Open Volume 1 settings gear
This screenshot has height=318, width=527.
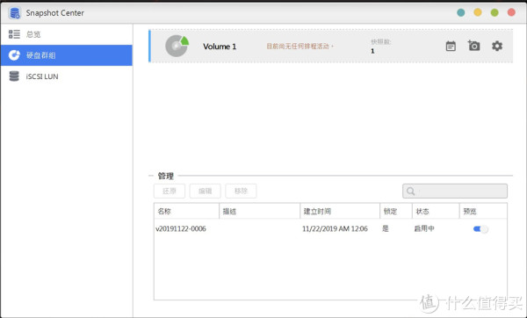click(x=497, y=46)
